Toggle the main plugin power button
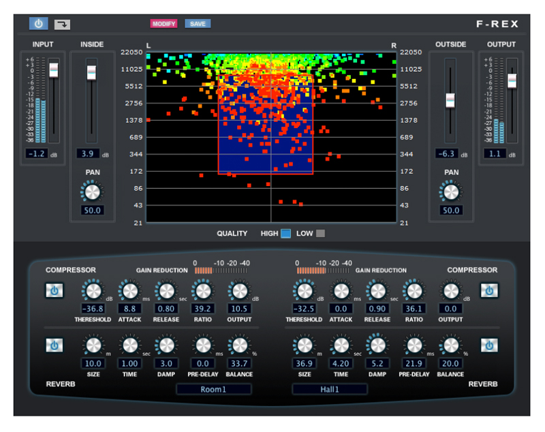 [x=38, y=24]
